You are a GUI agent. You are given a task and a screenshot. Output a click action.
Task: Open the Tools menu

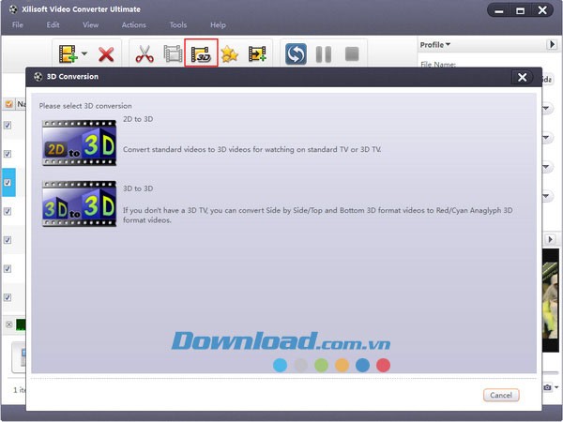[x=178, y=24]
